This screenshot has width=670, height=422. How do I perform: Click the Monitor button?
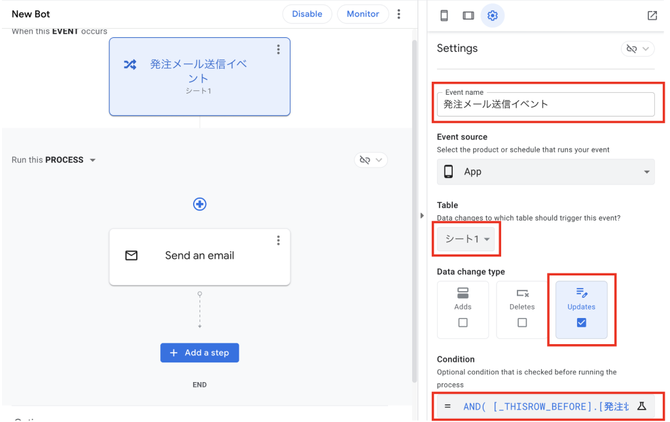(362, 14)
